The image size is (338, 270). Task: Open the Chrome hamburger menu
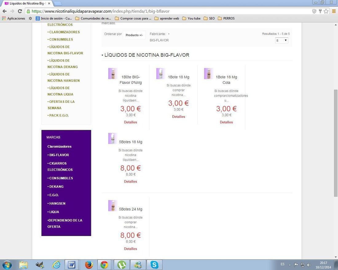pos(333,11)
